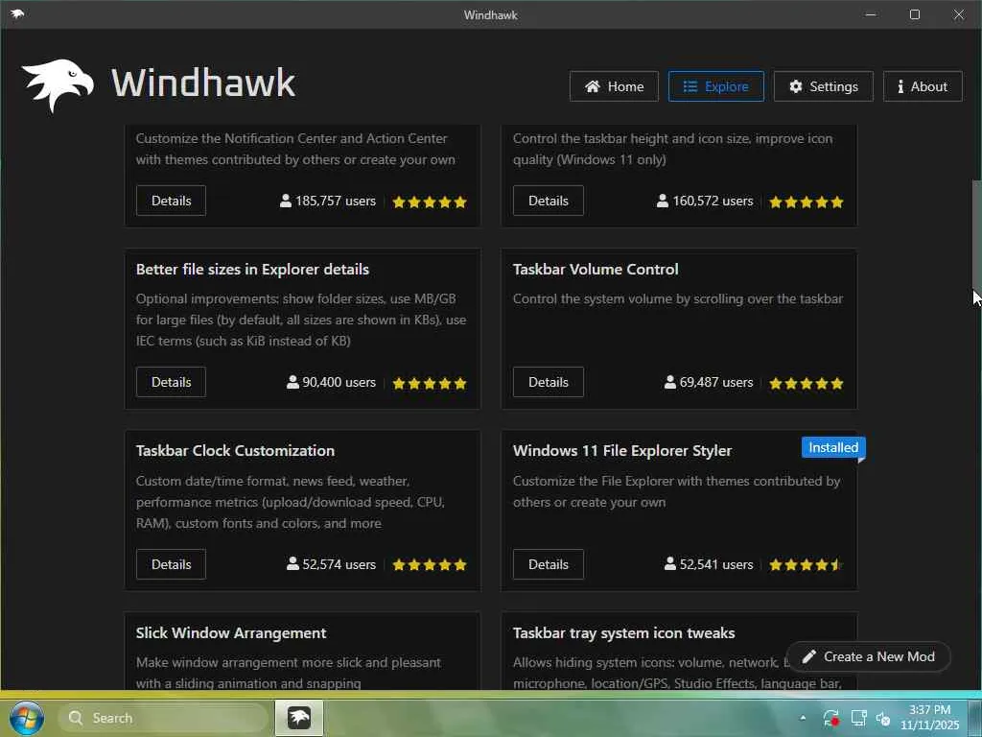Open the Windows Start button

[26, 718]
